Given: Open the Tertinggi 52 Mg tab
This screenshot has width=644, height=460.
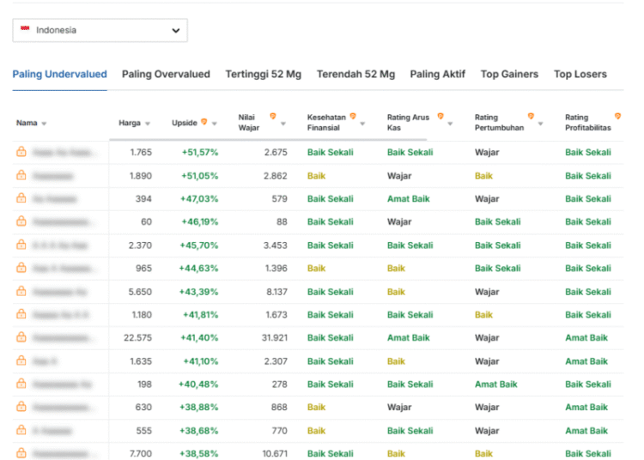Looking at the screenshot, I should (264, 75).
